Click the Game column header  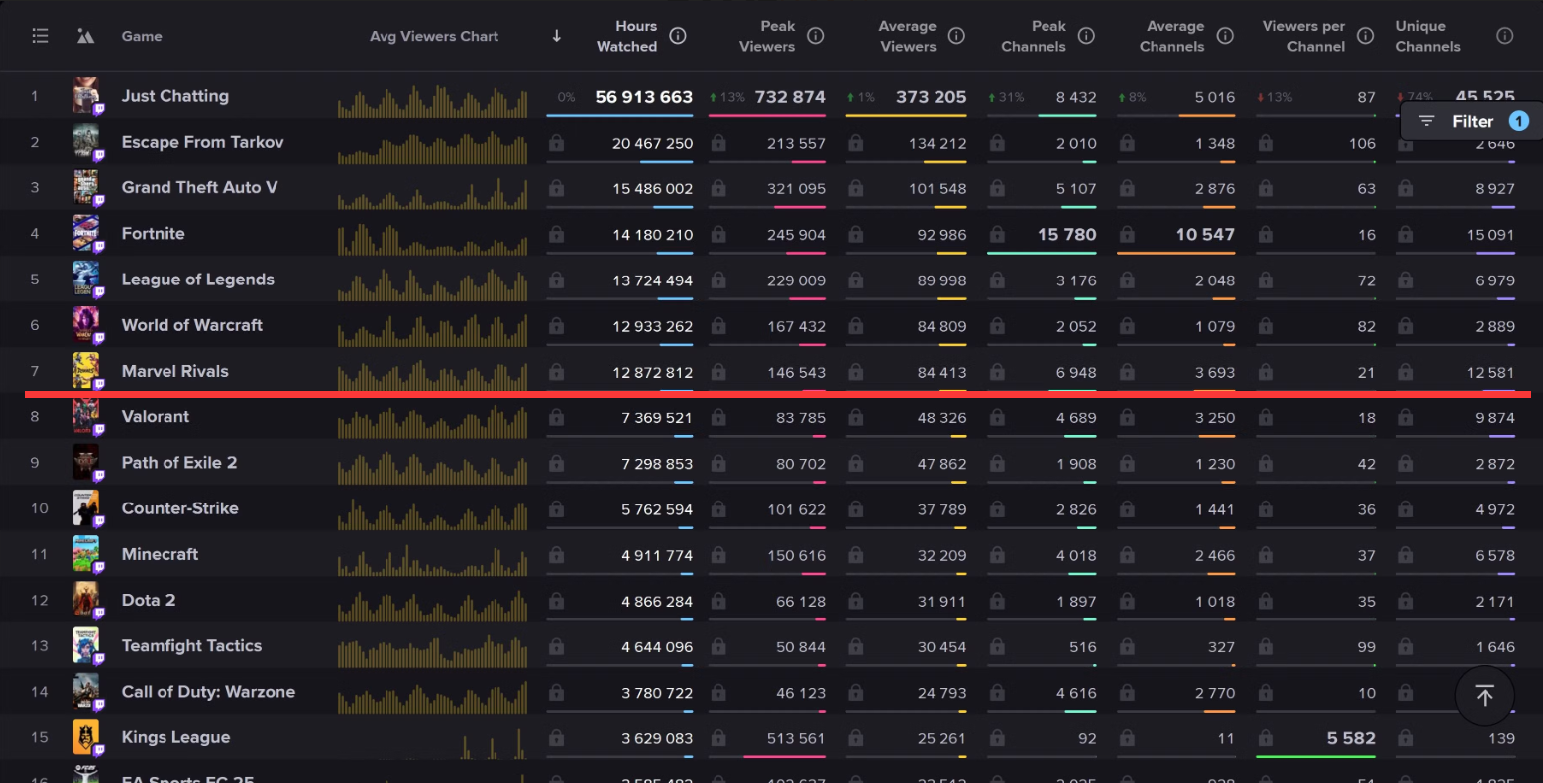pyautogui.click(x=142, y=36)
